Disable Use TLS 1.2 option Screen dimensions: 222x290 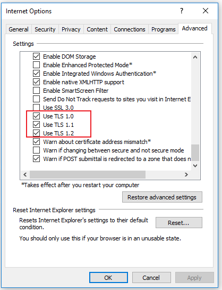coord(36,133)
